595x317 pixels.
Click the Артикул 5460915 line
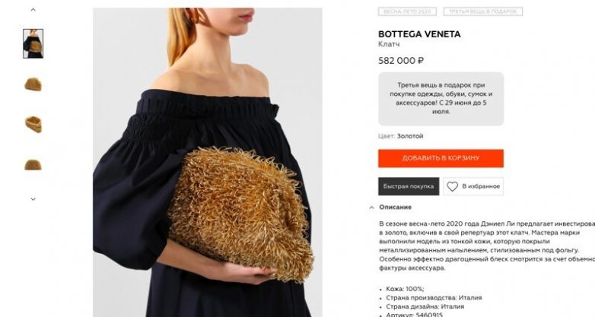(x=415, y=315)
